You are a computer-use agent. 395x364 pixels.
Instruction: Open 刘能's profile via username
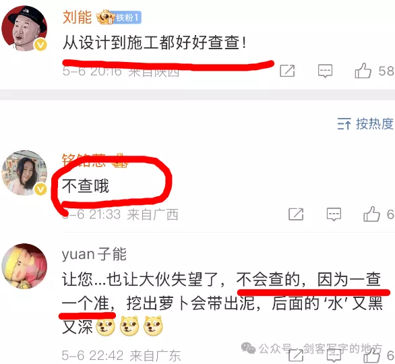[77, 17]
